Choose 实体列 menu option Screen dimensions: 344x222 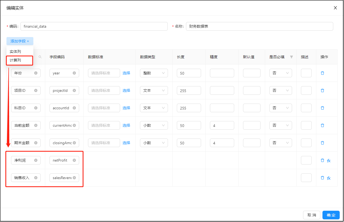tap(15, 52)
